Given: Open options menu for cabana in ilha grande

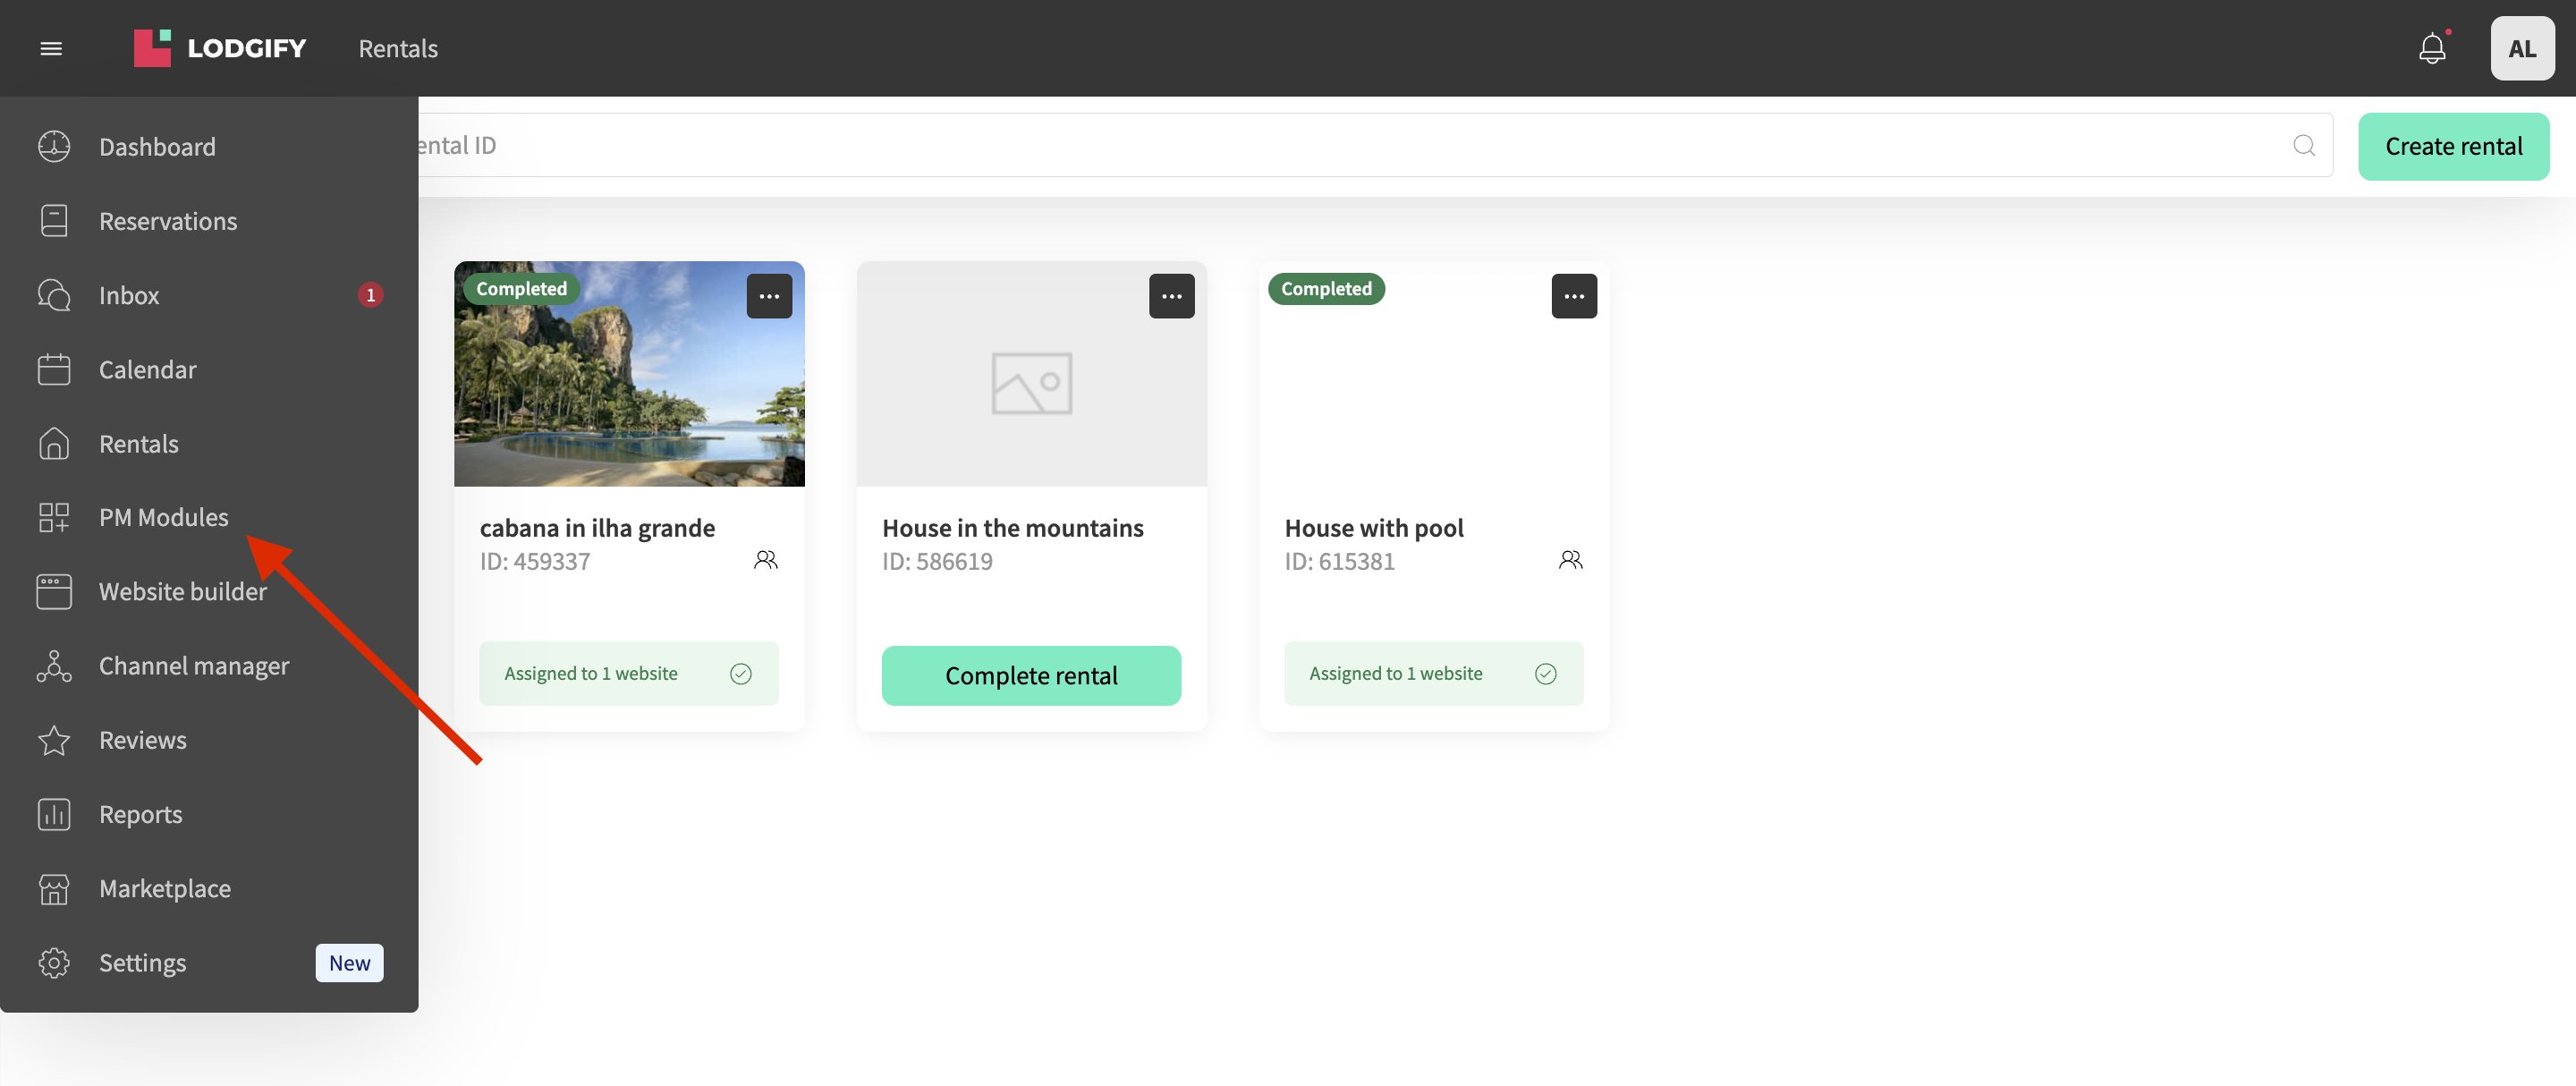Looking at the screenshot, I should (x=769, y=296).
